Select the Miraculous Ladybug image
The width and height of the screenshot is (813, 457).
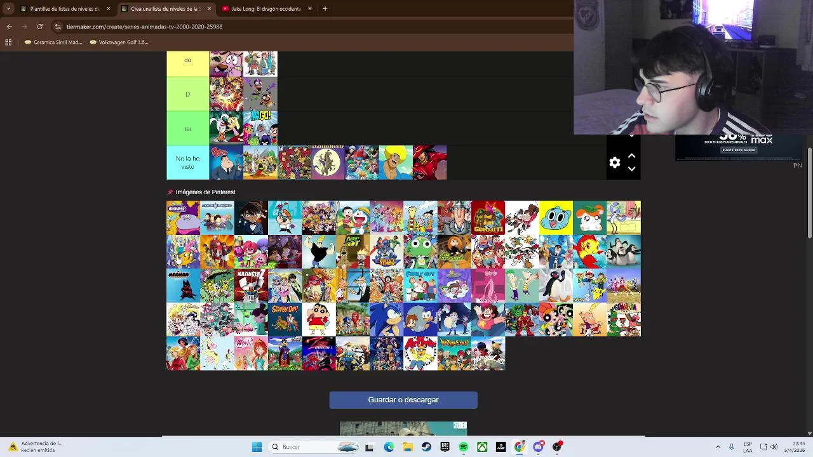pyautogui.click(x=488, y=354)
